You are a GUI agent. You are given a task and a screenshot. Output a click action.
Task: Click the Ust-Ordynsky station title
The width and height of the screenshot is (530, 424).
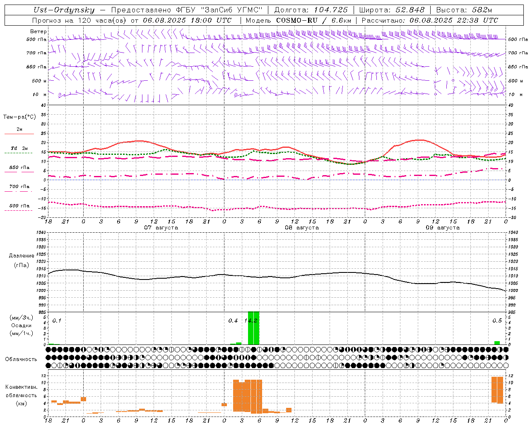[64, 10]
